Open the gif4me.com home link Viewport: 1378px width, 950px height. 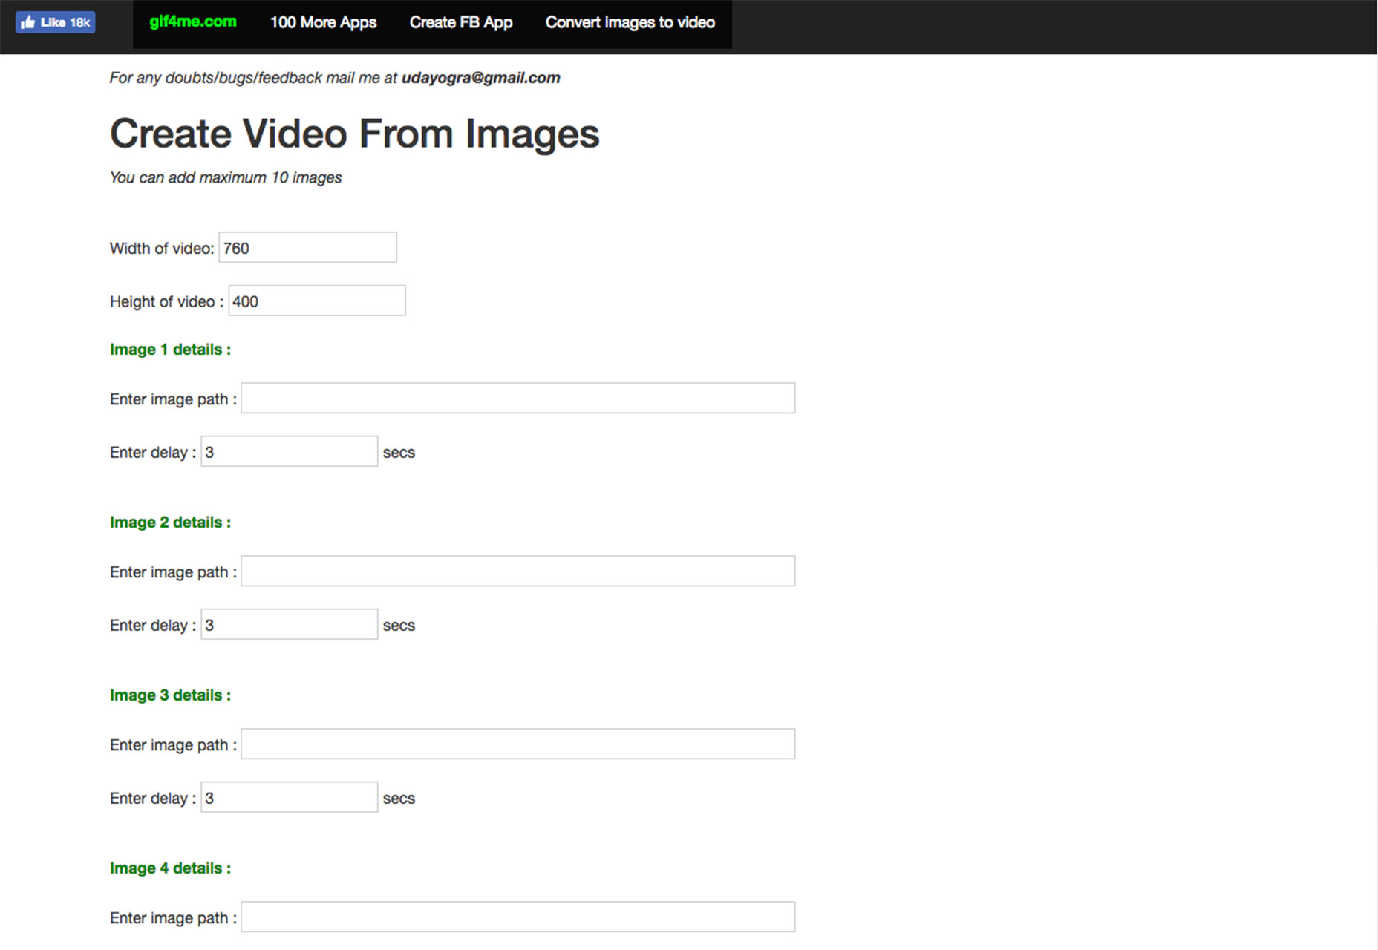tap(193, 22)
